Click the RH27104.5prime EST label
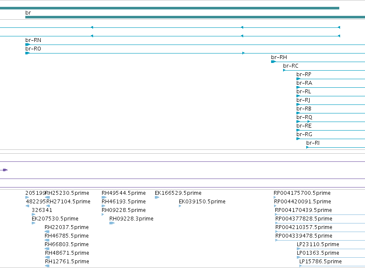The height and width of the screenshot is (268, 365). tap(69, 202)
